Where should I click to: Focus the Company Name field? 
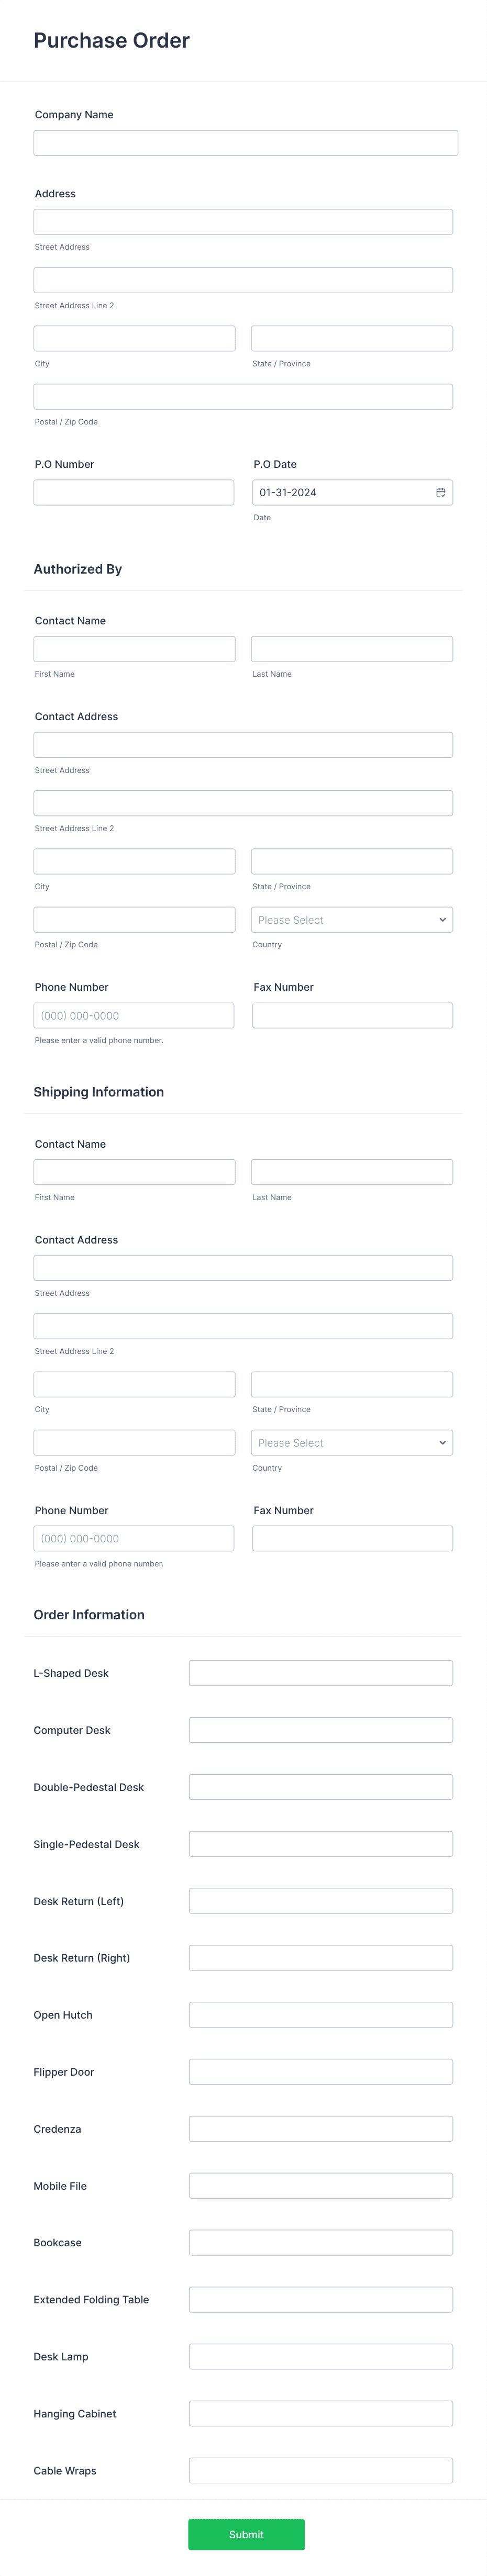pyautogui.click(x=246, y=142)
